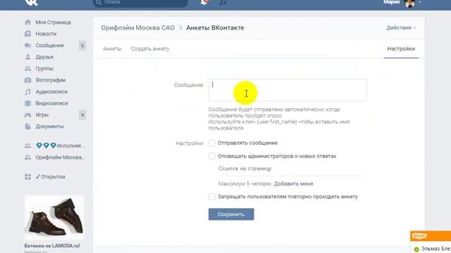Click the Поиск search field
Viewport: 451px width, 253px height.
pos(140,2)
